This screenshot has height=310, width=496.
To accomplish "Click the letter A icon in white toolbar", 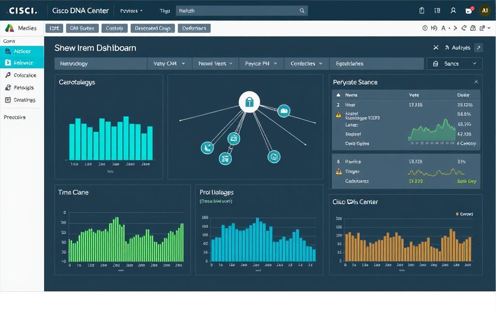I will 444,28.
